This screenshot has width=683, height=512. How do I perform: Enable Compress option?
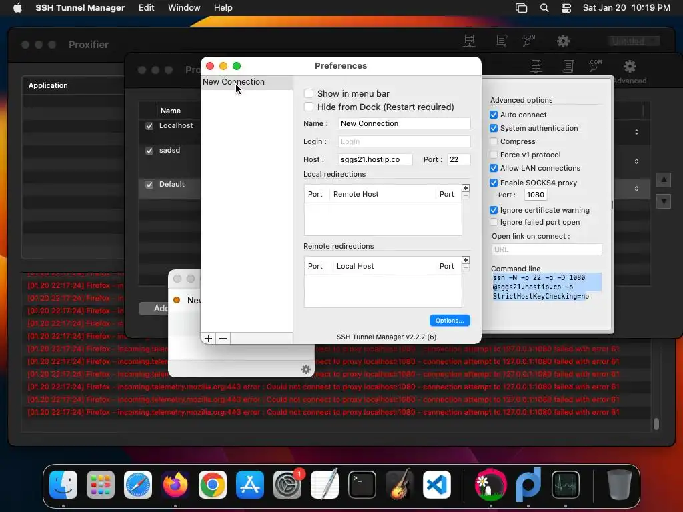[494, 141]
